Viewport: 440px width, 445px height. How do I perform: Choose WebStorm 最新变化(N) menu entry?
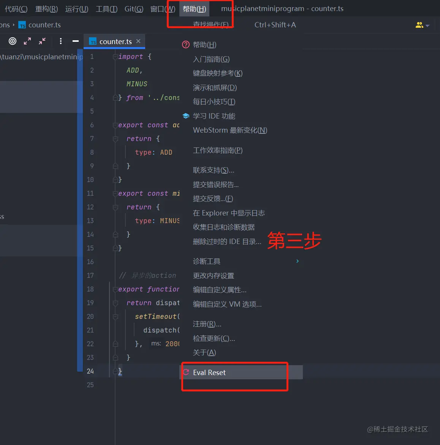pyautogui.click(x=242, y=130)
